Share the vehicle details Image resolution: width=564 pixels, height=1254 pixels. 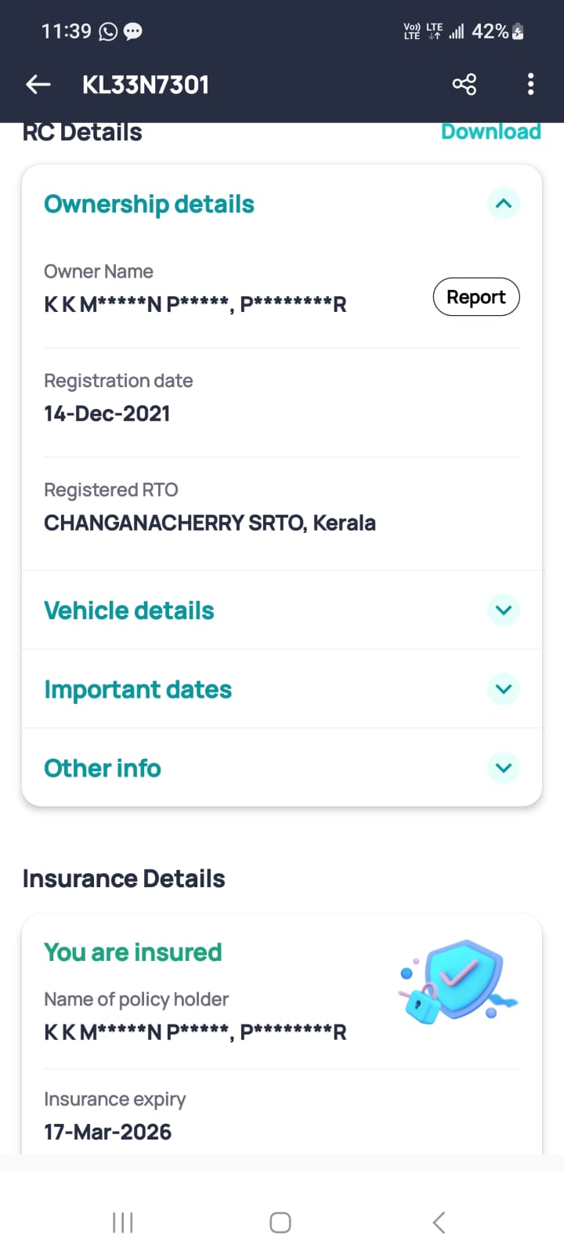point(464,85)
